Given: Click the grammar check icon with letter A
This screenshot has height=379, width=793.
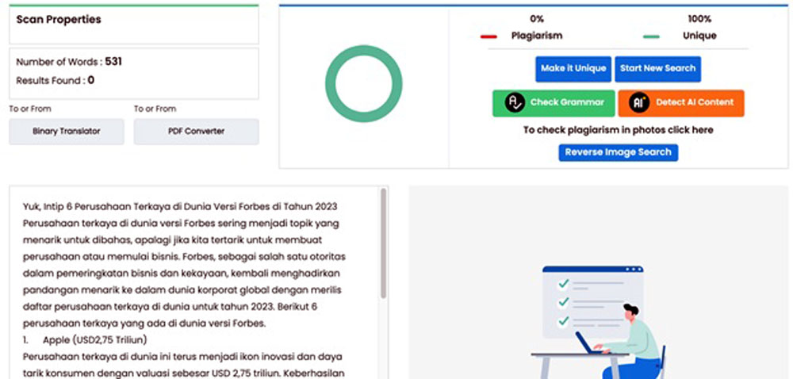Looking at the screenshot, I should (515, 102).
